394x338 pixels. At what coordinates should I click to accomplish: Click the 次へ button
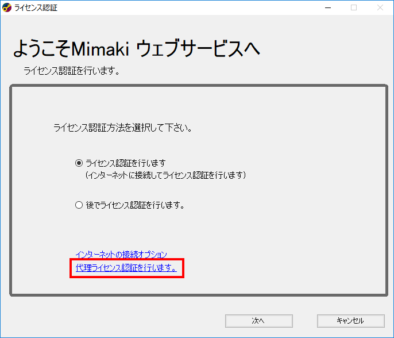(x=259, y=321)
